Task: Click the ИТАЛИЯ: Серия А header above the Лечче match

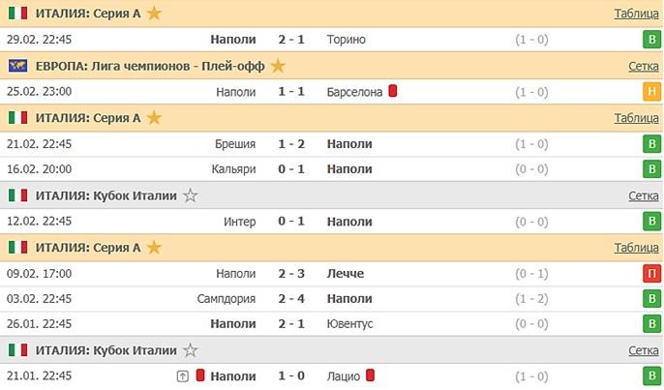Action: [x=88, y=248]
